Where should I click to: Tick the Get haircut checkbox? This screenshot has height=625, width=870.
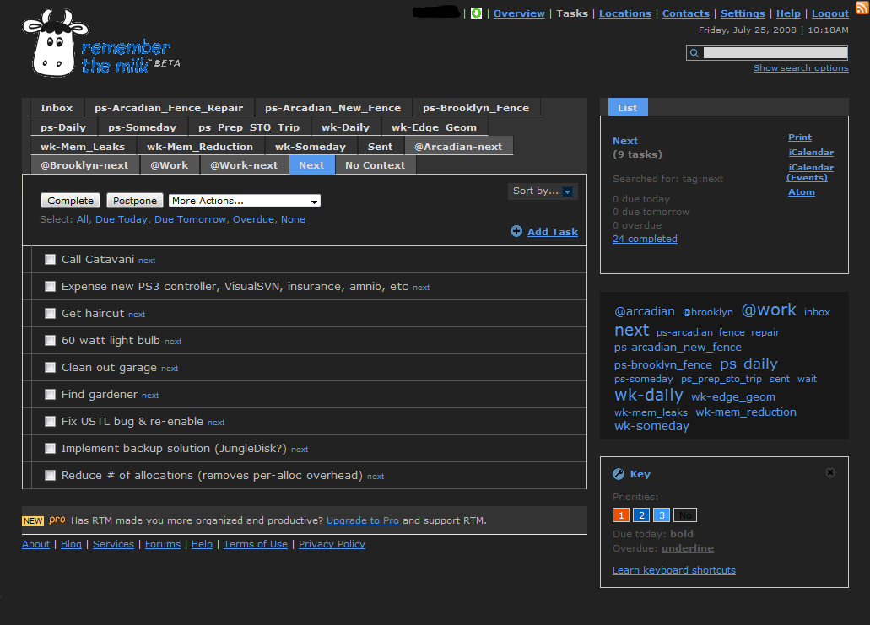pos(51,314)
